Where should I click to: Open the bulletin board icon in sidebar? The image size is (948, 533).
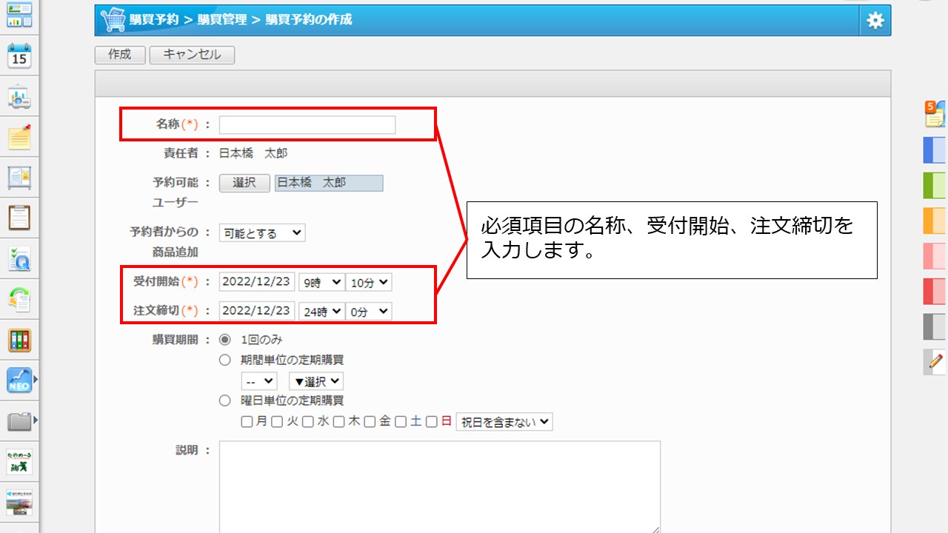tap(19, 178)
